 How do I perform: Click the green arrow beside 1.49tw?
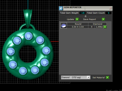point(105,27)
